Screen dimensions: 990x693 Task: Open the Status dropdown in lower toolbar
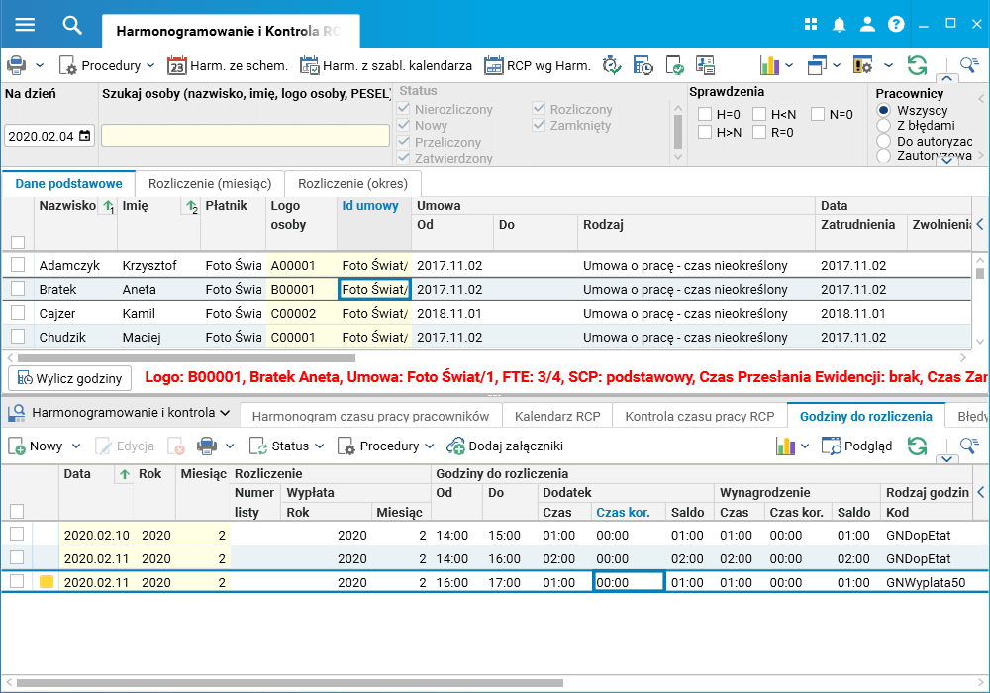(x=287, y=446)
